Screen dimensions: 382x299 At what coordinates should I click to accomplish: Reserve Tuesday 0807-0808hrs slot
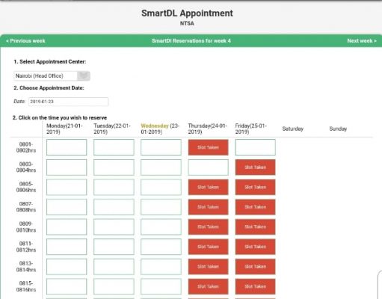[x=114, y=207]
